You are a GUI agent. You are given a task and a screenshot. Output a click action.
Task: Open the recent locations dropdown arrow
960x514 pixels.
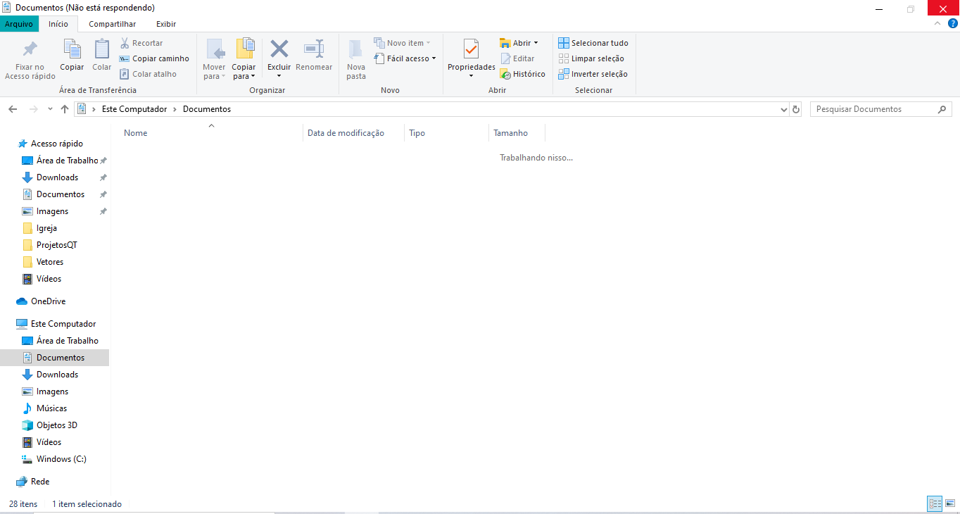[x=50, y=109]
